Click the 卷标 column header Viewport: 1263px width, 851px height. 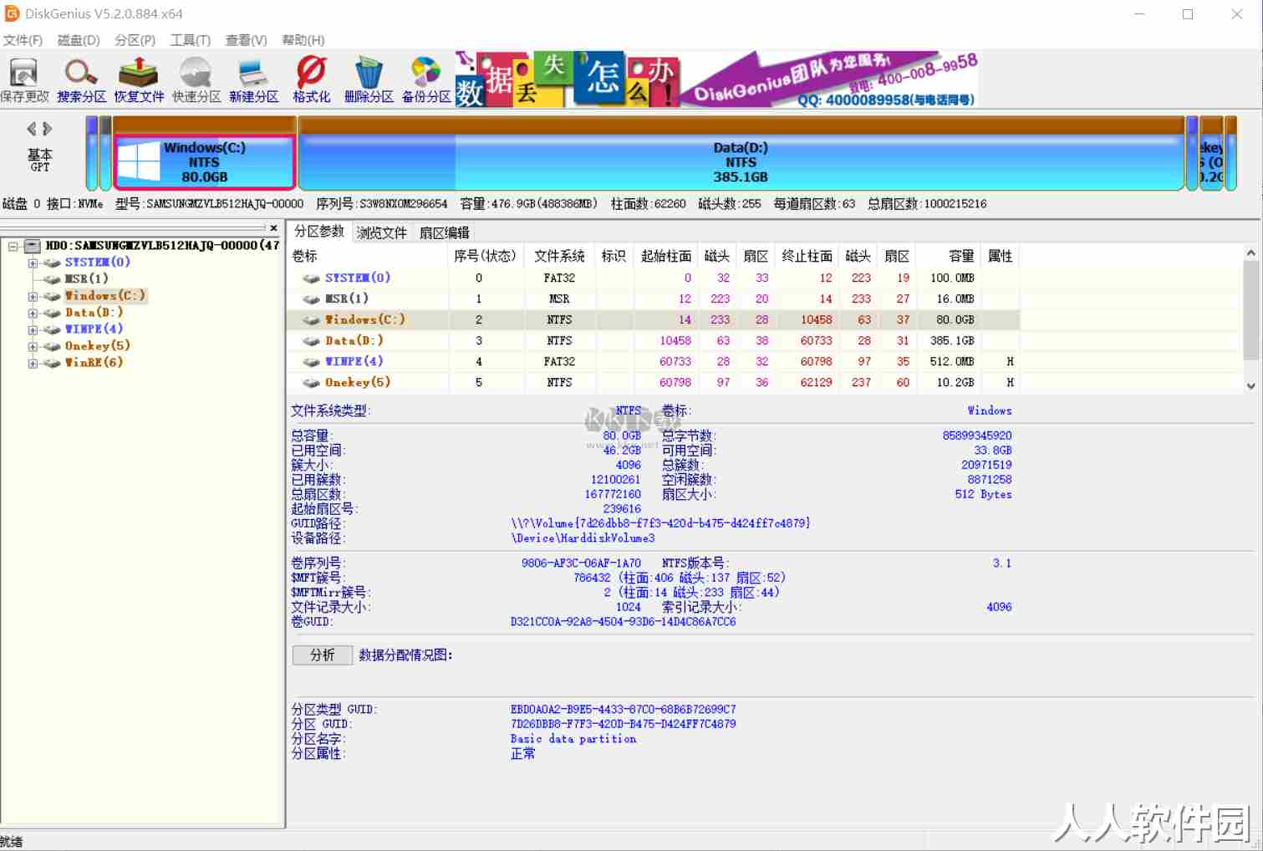coord(368,256)
